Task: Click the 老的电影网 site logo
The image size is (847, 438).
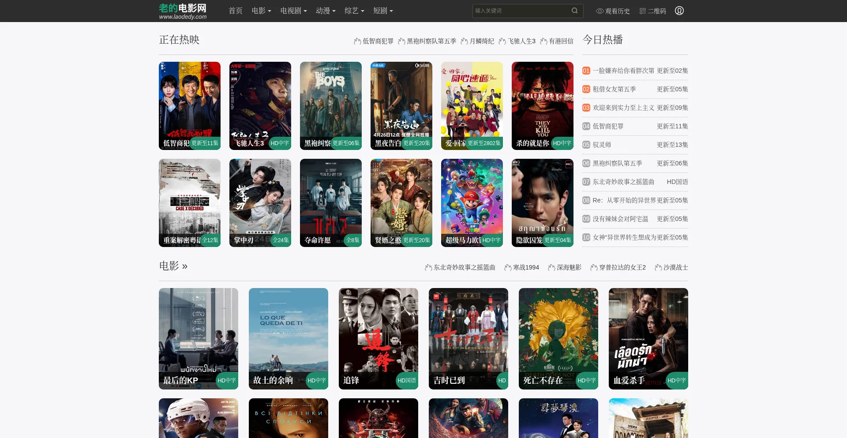Action: [x=183, y=11]
